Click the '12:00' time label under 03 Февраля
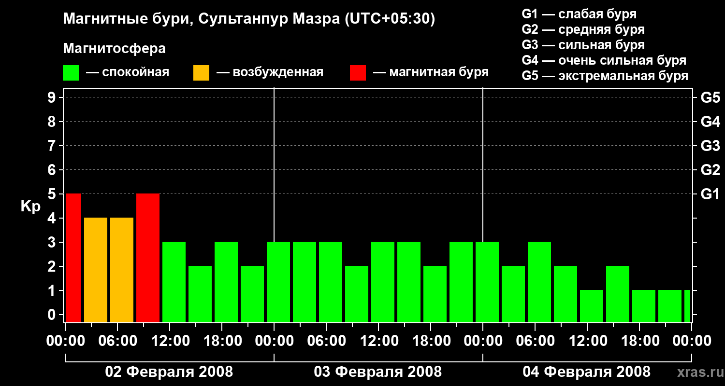The width and height of the screenshot is (725, 386). (378, 341)
